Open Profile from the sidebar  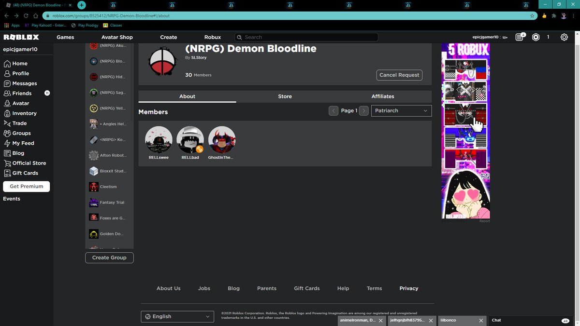coord(16,73)
